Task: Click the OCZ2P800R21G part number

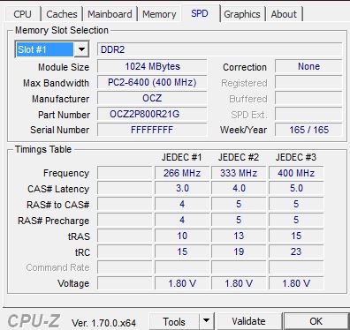Action: pos(152,114)
